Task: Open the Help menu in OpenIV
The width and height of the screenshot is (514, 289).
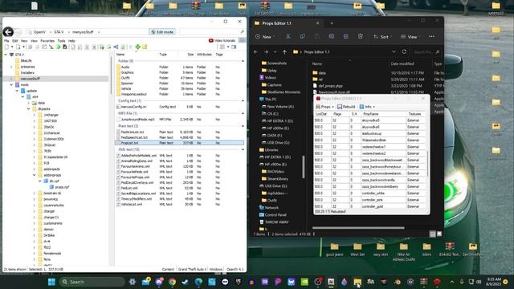Action: [71, 41]
